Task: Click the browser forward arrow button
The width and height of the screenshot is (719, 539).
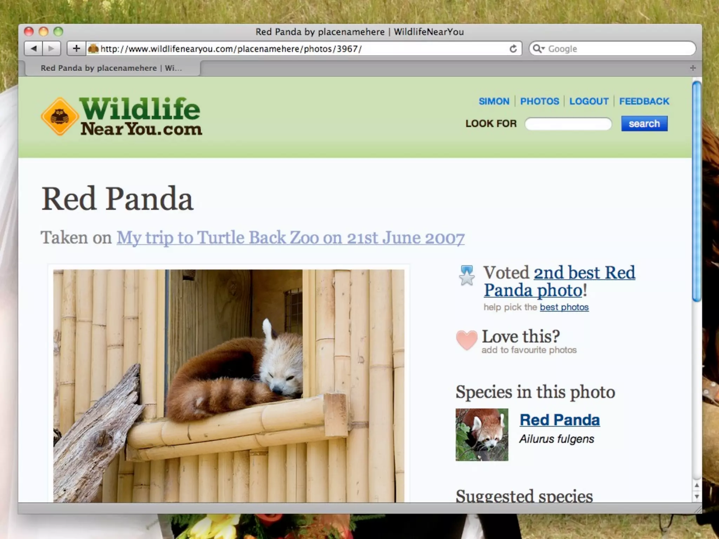Action: coord(51,48)
